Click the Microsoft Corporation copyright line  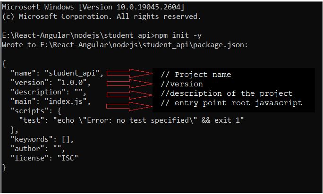point(102,16)
